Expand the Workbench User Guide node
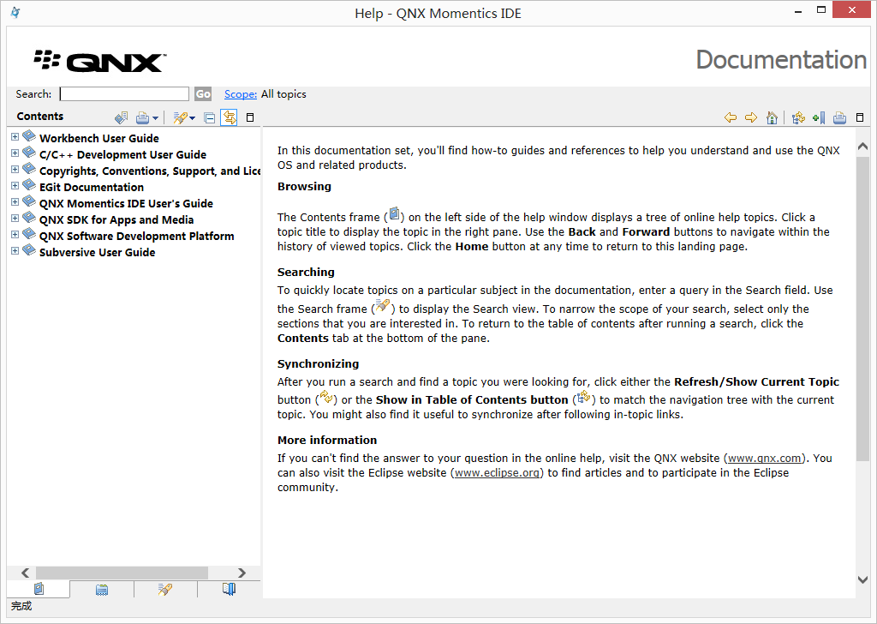The image size is (877, 624). pyautogui.click(x=15, y=136)
